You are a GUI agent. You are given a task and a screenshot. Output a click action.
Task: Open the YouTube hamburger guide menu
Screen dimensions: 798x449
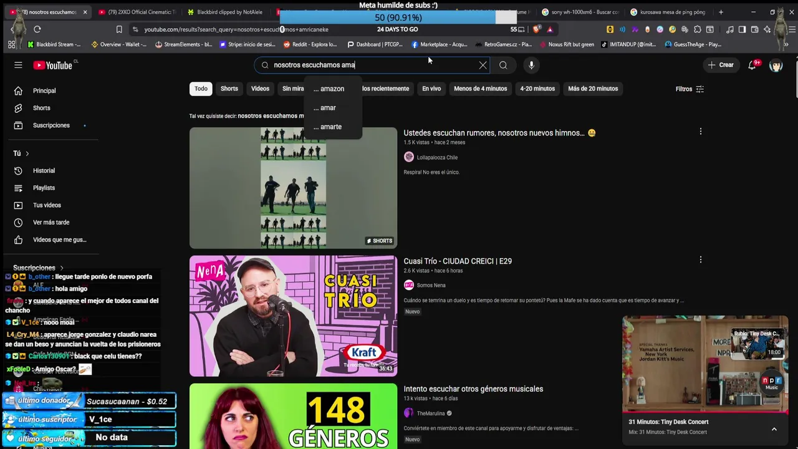pos(18,65)
